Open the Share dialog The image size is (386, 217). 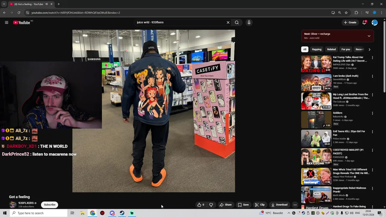[226, 205]
